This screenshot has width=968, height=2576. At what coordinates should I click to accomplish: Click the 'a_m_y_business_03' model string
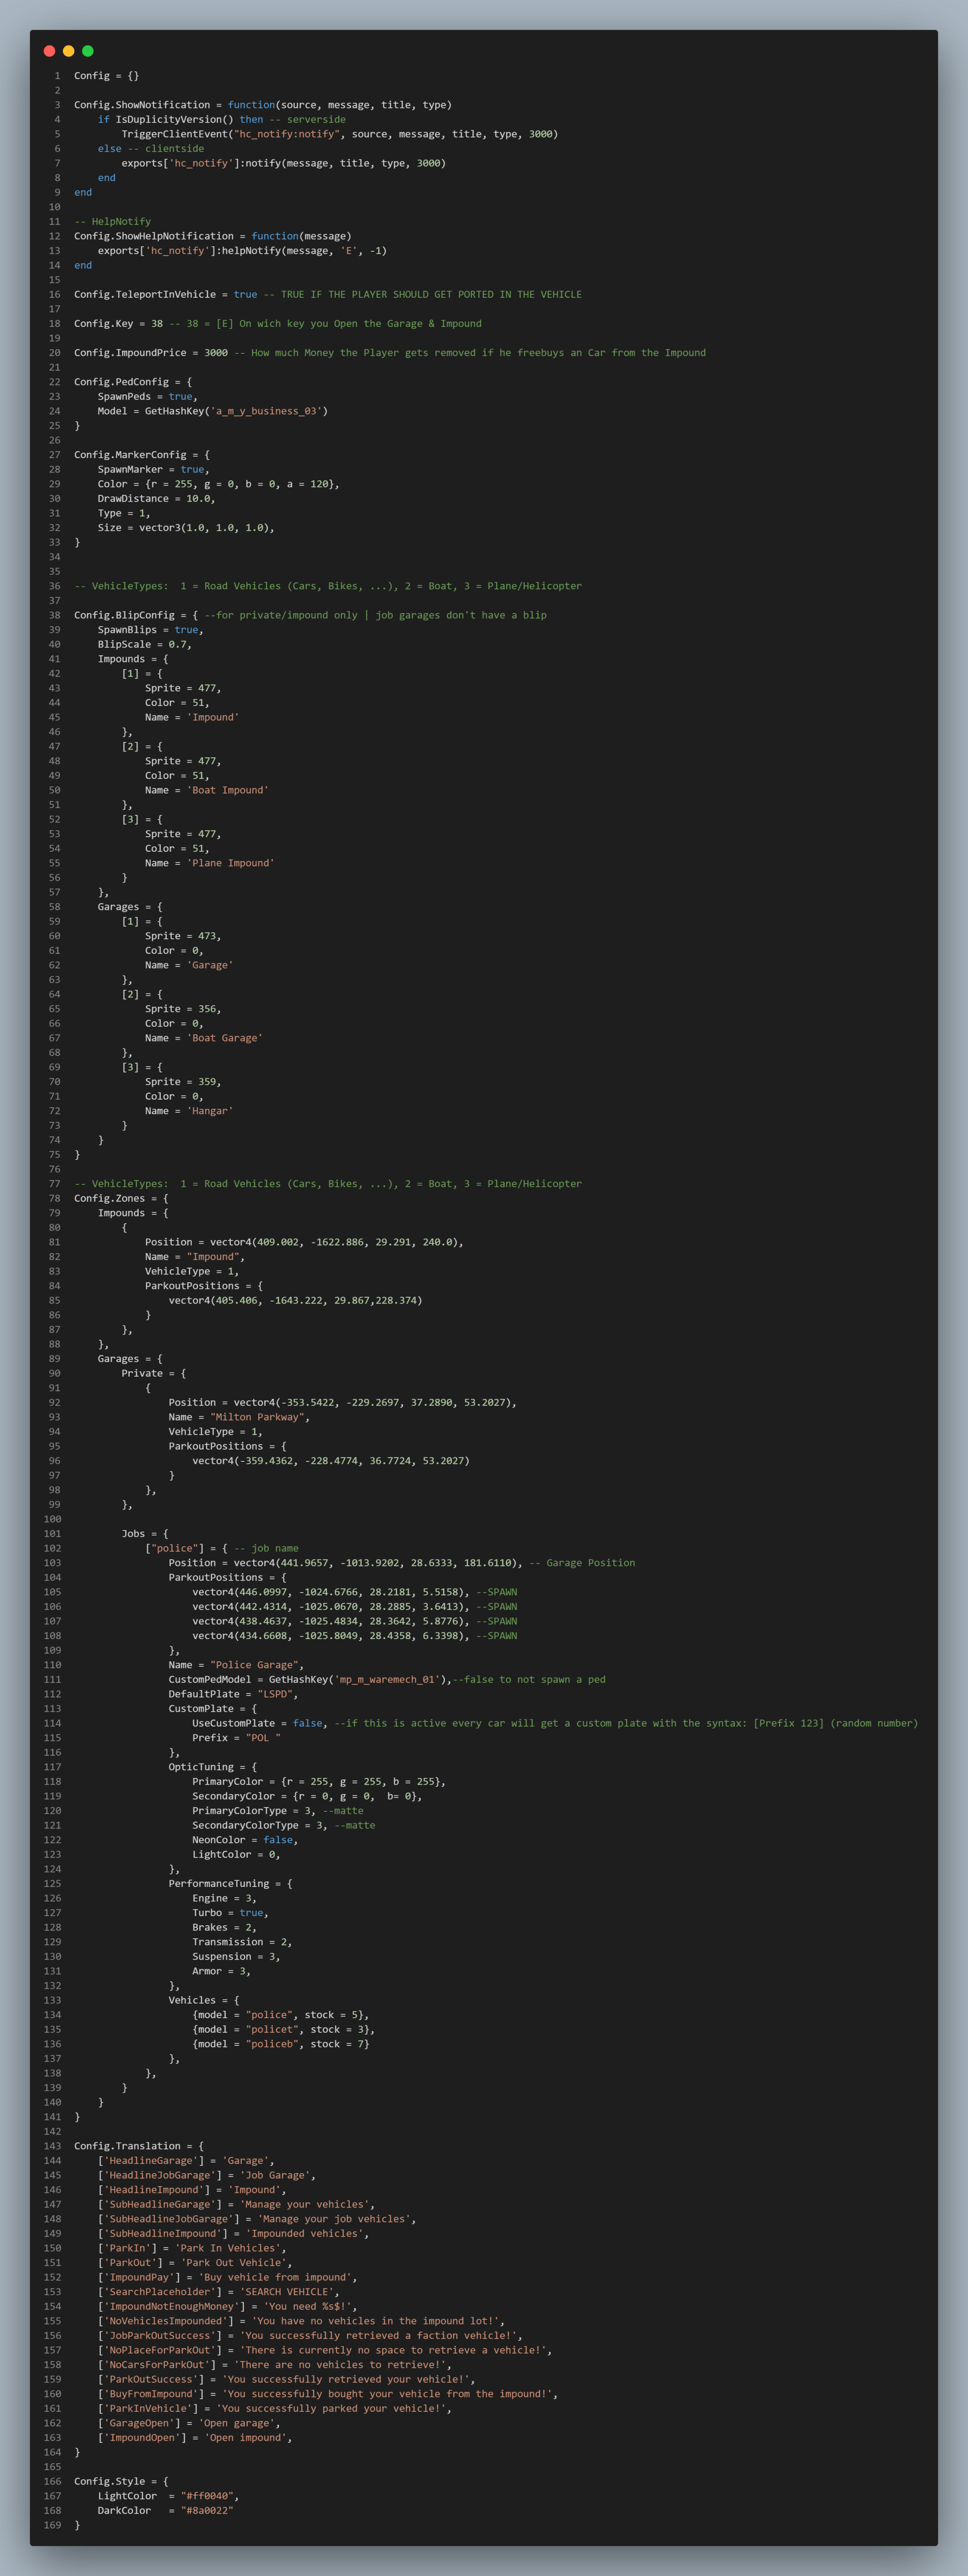266,411
